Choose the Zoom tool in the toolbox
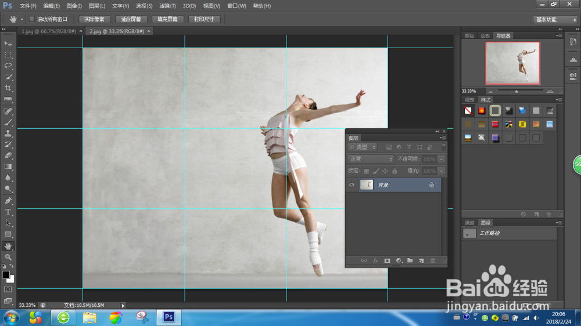The width and height of the screenshot is (581, 326). (x=8, y=257)
